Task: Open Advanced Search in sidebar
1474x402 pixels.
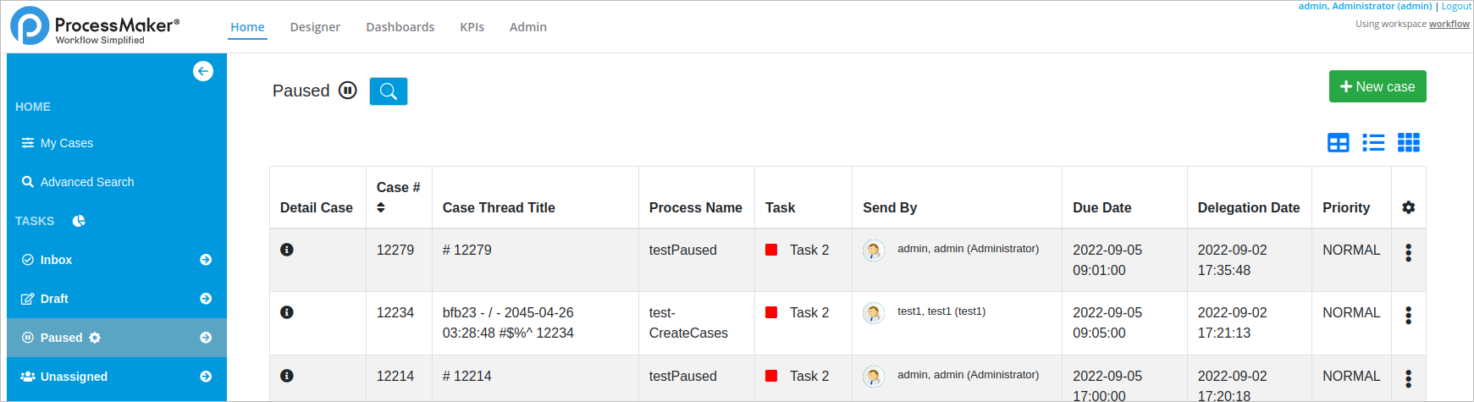Action: [86, 182]
